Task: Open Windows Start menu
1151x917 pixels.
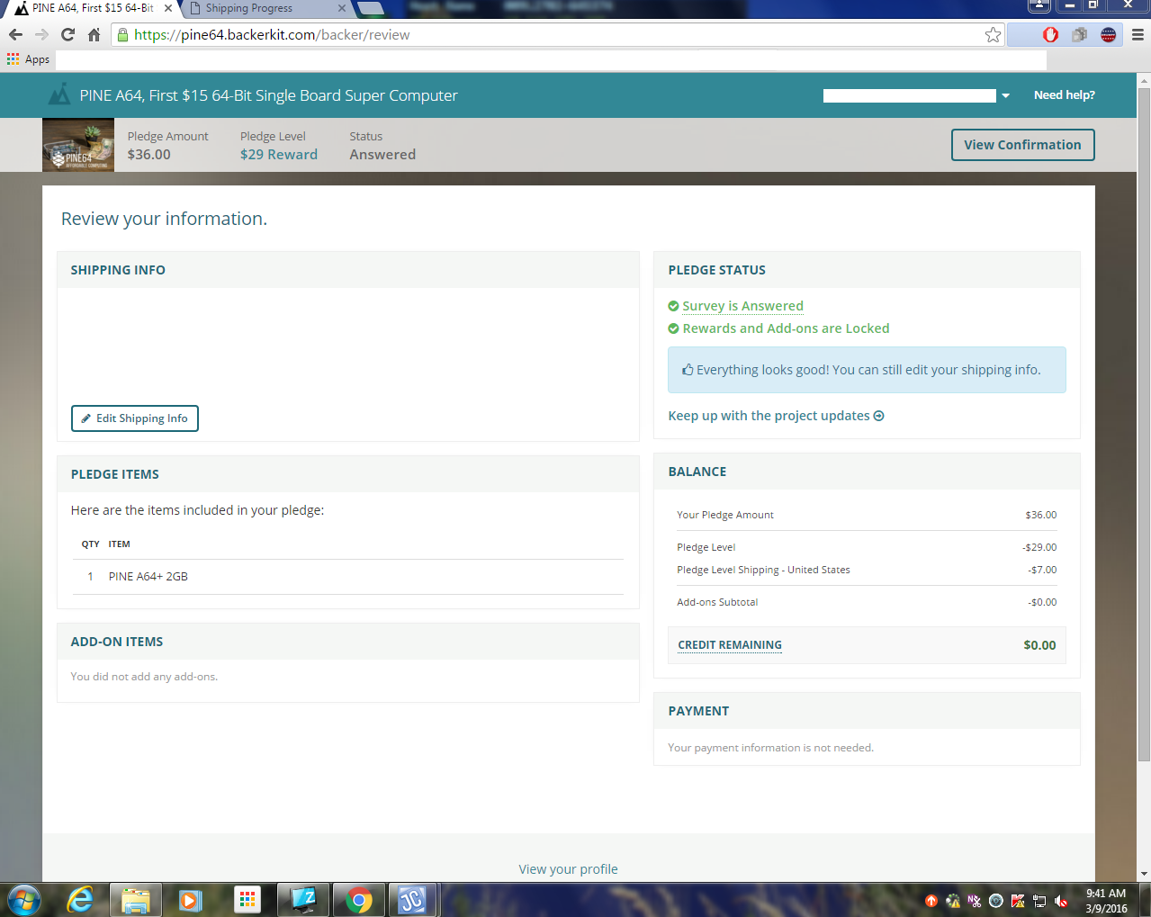Action: coord(24,899)
